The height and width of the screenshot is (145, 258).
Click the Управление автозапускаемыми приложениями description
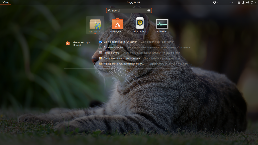pyautogui.click(x=152, y=53)
